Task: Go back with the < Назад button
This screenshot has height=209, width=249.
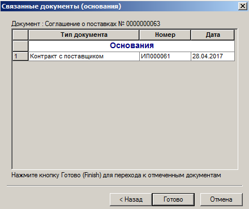Action: 131,199
